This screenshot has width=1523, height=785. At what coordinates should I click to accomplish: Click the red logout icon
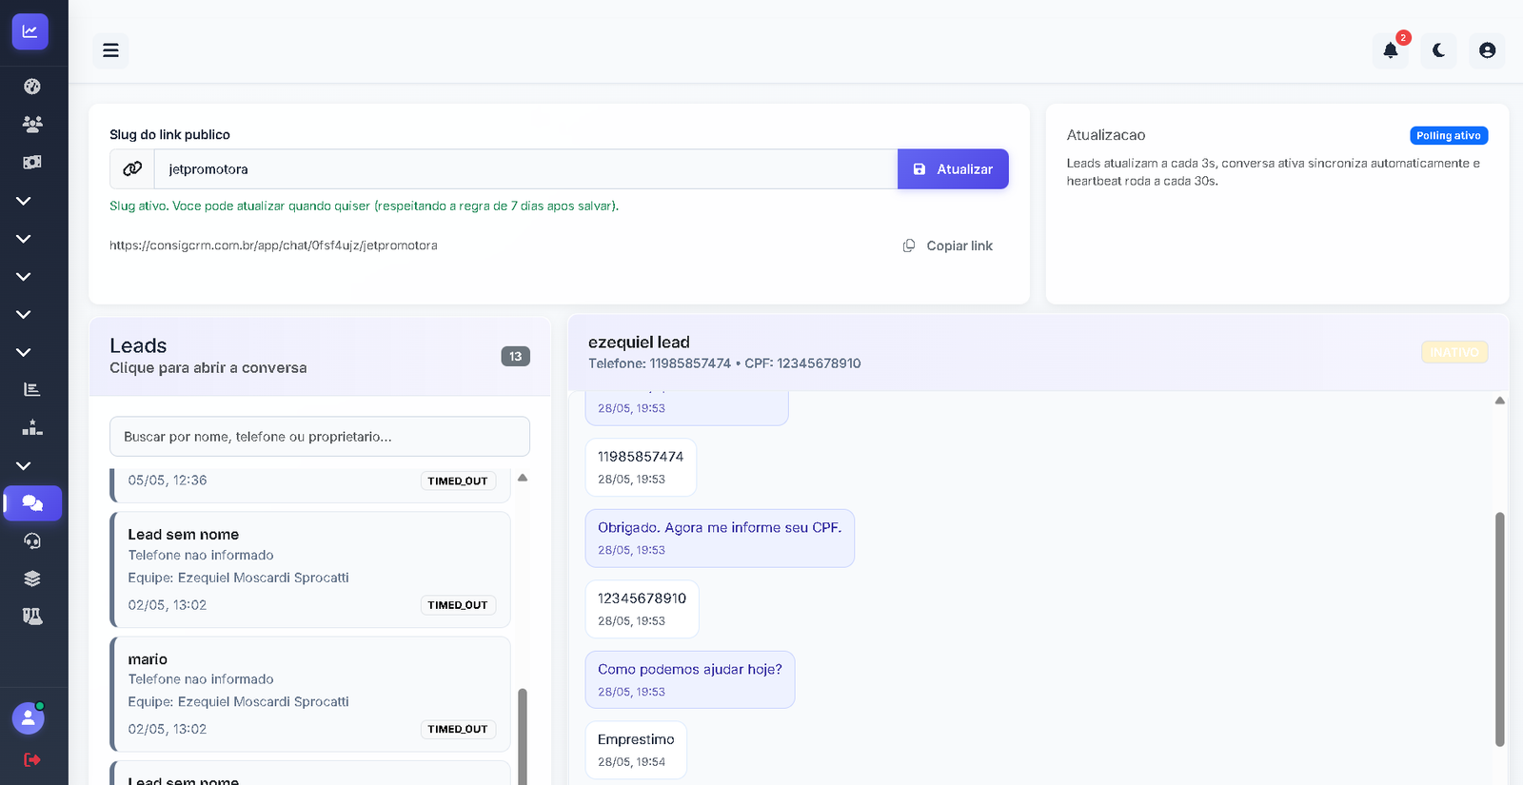pos(32,759)
